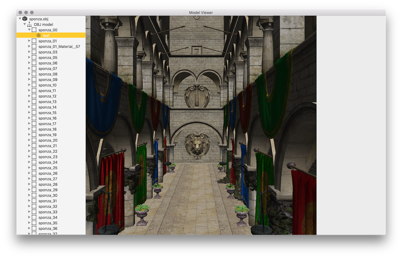Click the square mesh icon for sponza_18
Viewport: 402px width, 258px height.
(x=34, y=129)
